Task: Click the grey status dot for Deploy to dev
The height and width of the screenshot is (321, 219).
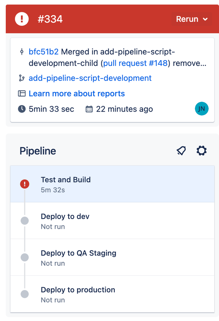Action: point(24,221)
